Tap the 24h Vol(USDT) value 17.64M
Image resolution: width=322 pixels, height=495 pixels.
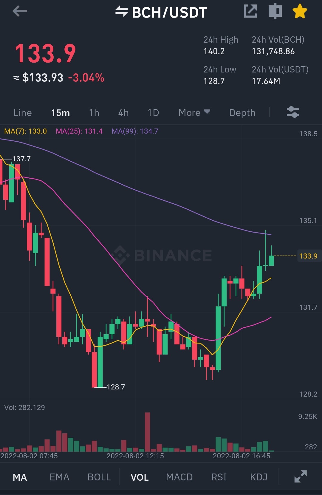(266, 81)
